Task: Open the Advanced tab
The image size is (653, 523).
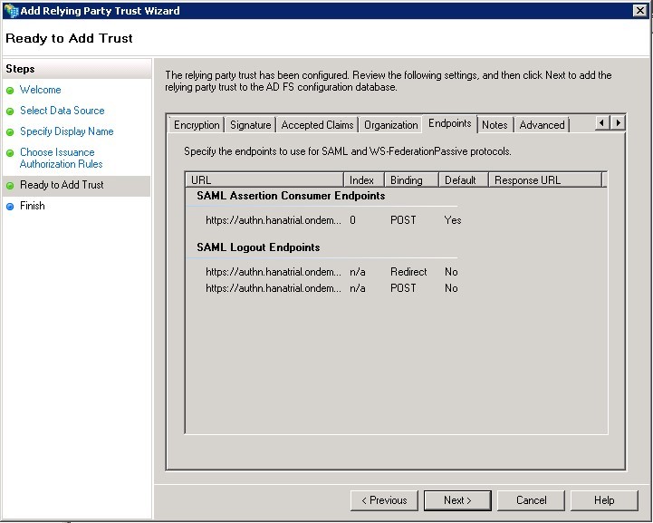Action: (x=542, y=125)
